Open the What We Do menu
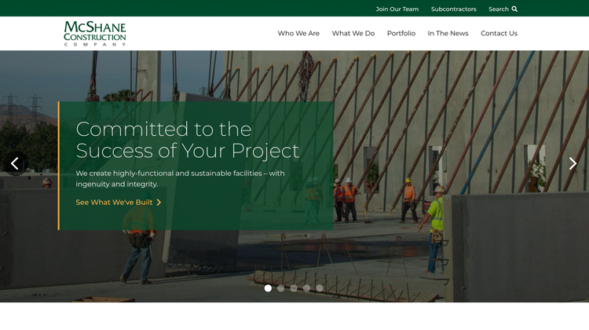The width and height of the screenshot is (589, 330). (353, 33)
